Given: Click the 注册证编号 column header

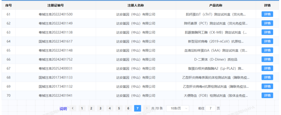Looking at the screenshot, I should click(x=56, y=5).
